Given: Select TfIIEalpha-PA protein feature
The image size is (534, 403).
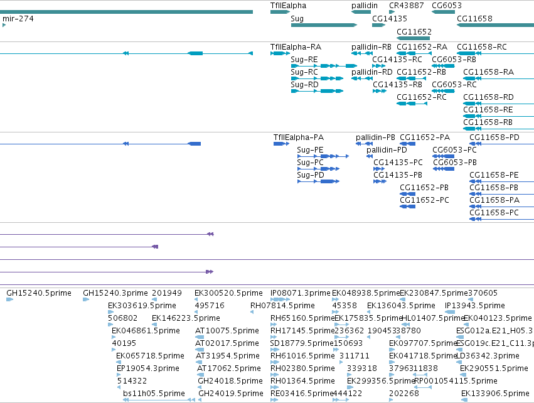Looking at the screenshot, I should pos(281,144).
